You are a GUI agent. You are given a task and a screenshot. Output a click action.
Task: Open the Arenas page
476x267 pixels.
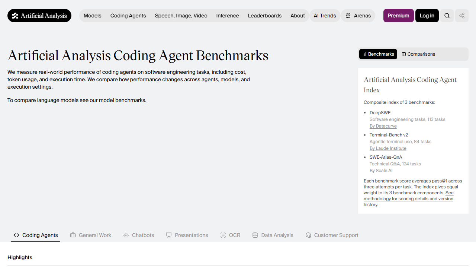[358, 16]
